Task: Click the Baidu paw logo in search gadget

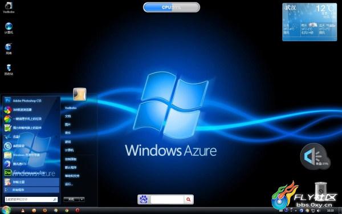Action: coord(144,199)
